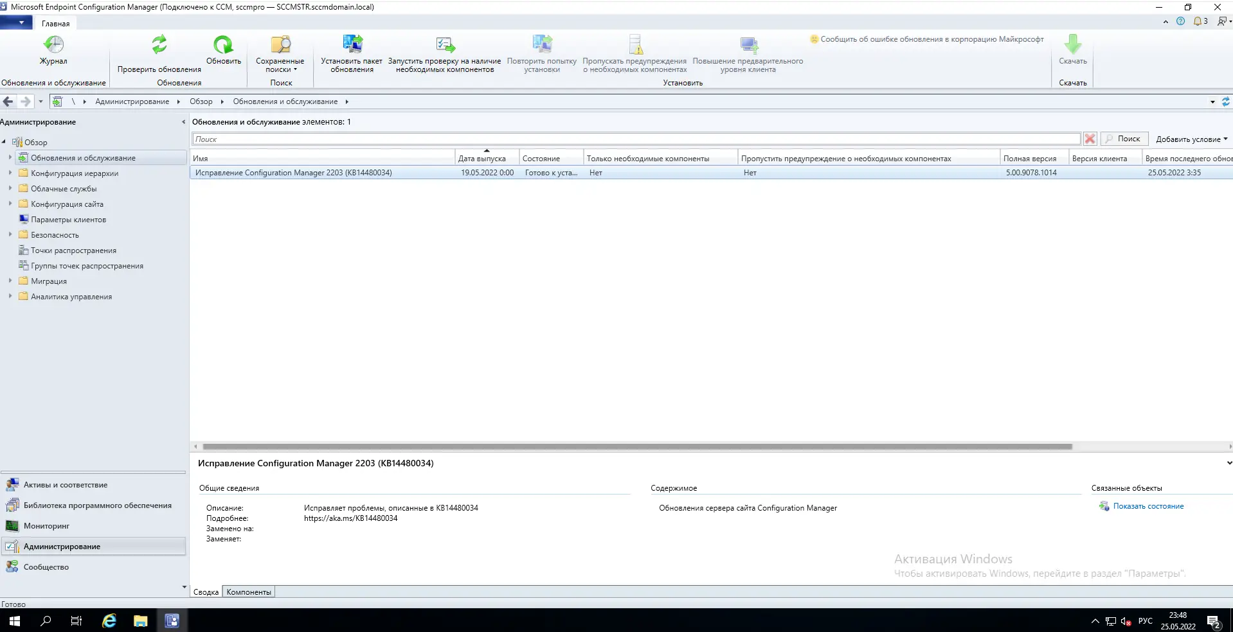This screenshot has width=1233, height=632.
Task: Open the Сообщество workspace
Action: pos(93,567)
